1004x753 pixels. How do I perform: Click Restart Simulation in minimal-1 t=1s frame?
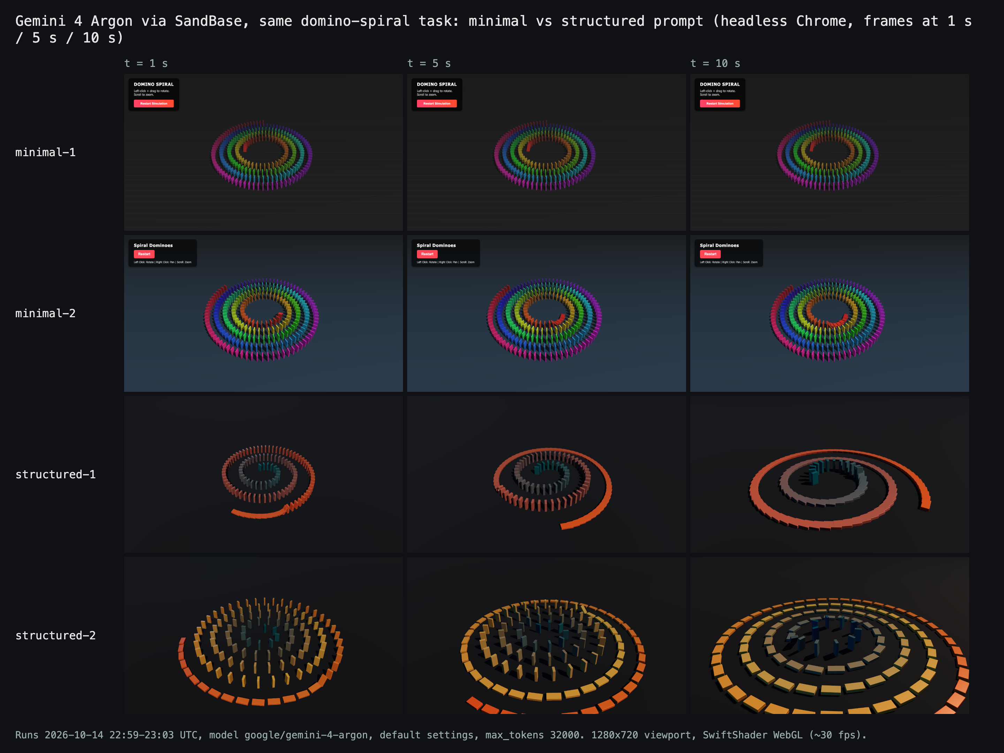pos(153,104)
